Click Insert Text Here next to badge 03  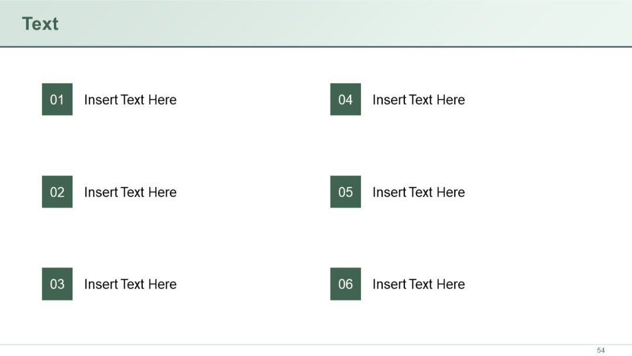click(x=130, y=284)
